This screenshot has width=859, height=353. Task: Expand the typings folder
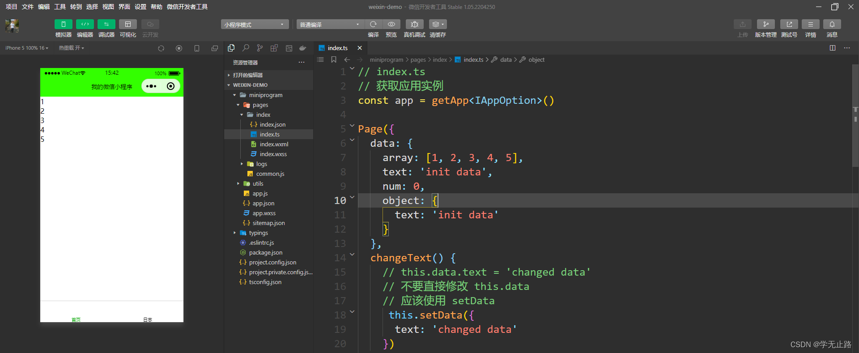pyautogui.click(x=234, y=233)
